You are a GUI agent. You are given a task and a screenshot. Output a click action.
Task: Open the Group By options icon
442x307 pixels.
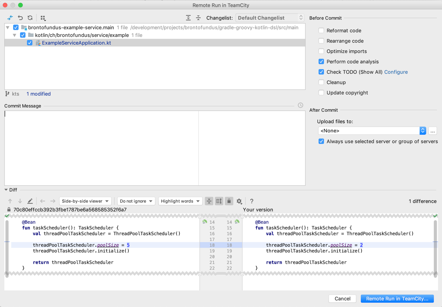(43, 18)
